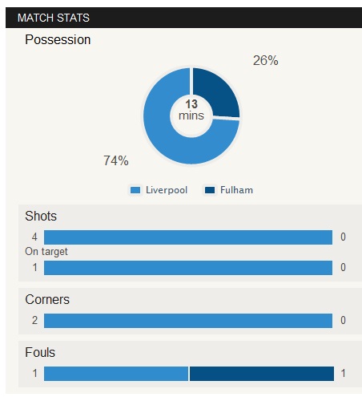The height and width of the screenshot is (397, 362).
Task: Select the Shots total bar
Action: coord(188,237)
